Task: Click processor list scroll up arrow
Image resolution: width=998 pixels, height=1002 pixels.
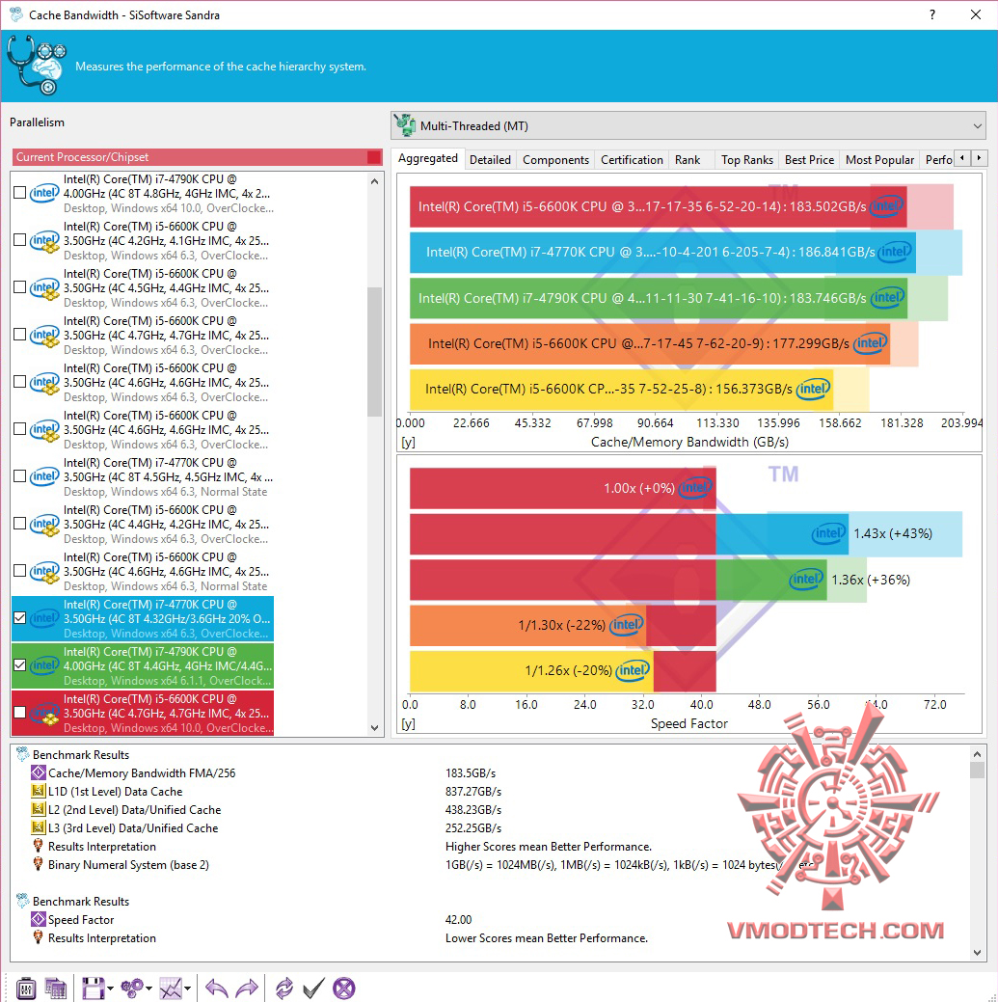Action: pyautogui.click(x=374, y=181)
